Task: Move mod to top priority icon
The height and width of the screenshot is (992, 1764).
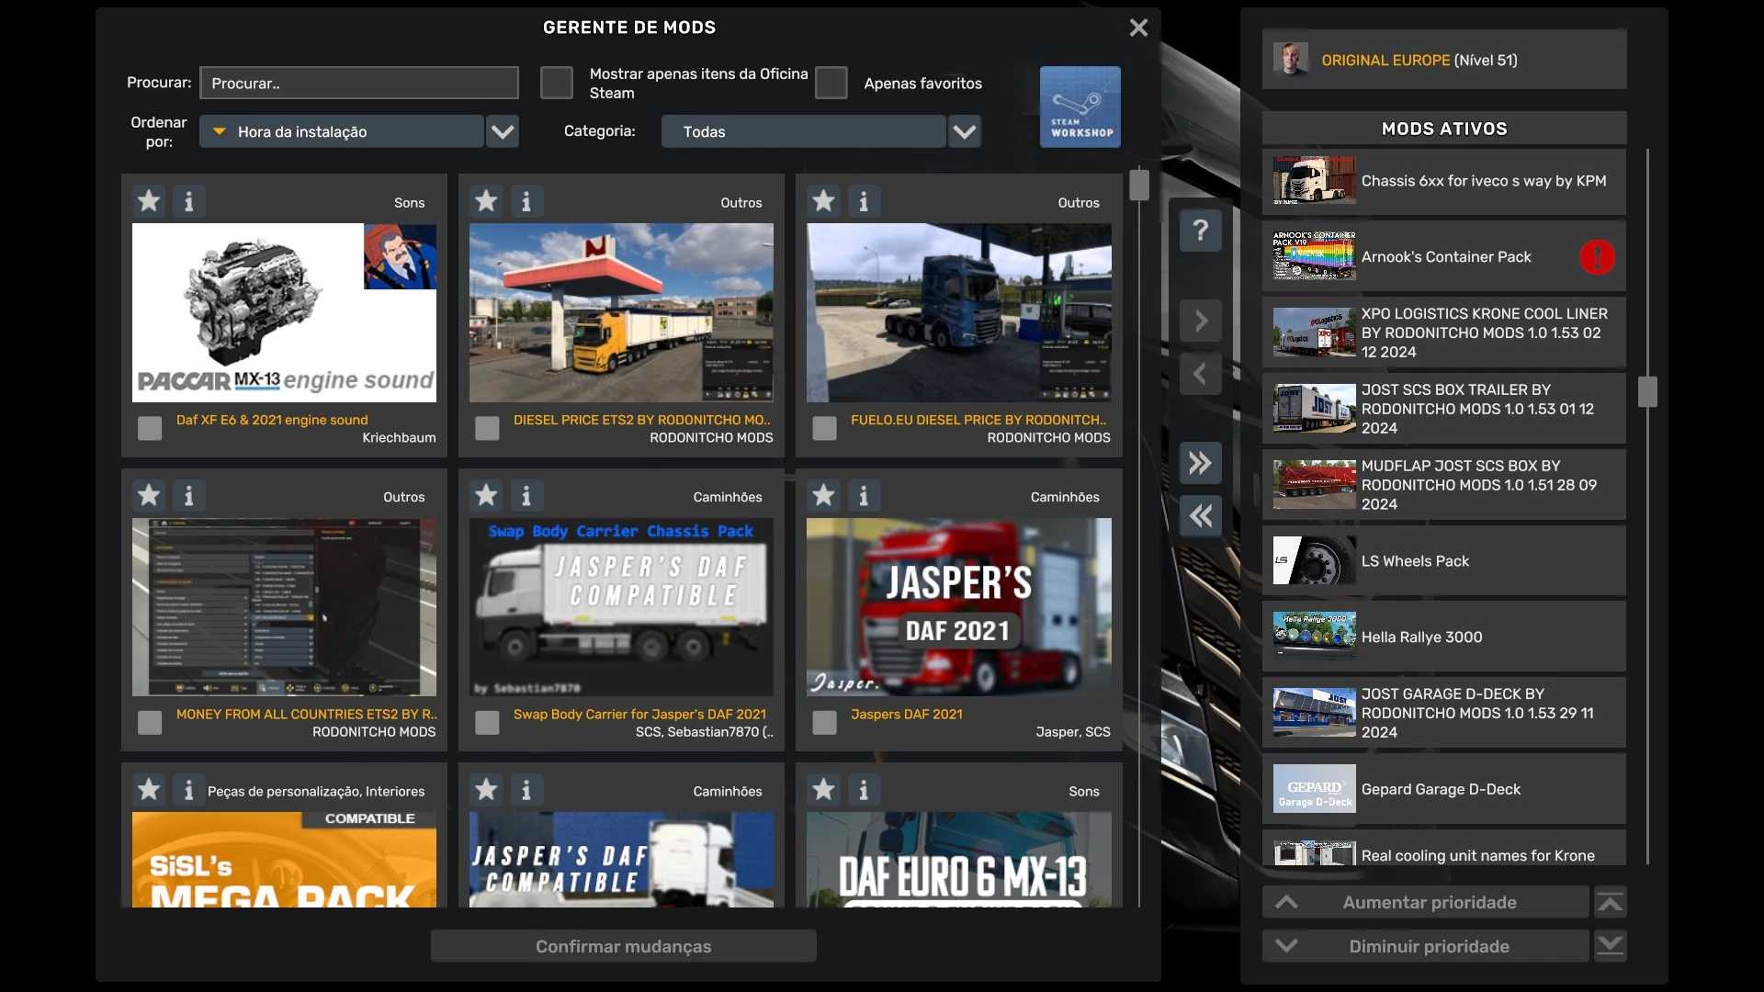Action: (x=1610, y=903)
